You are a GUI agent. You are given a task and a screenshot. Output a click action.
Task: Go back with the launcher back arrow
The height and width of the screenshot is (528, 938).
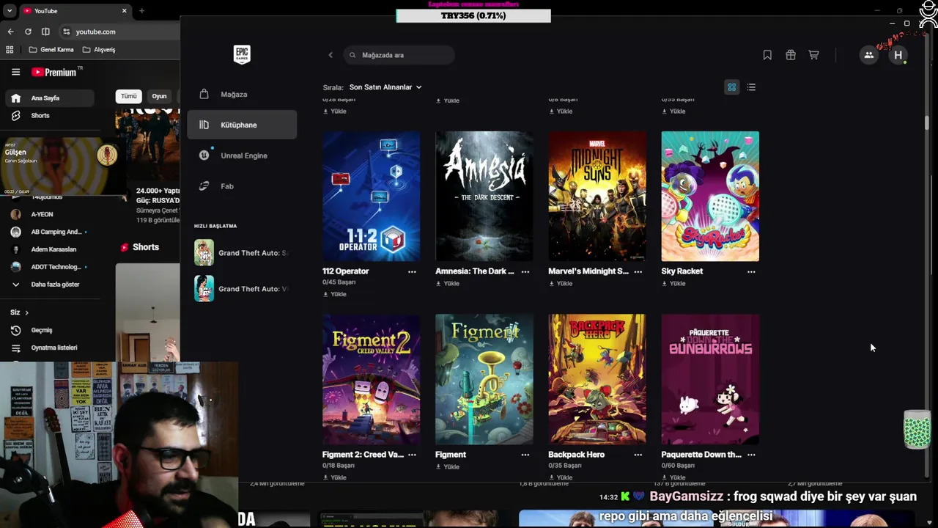[330, 55]
